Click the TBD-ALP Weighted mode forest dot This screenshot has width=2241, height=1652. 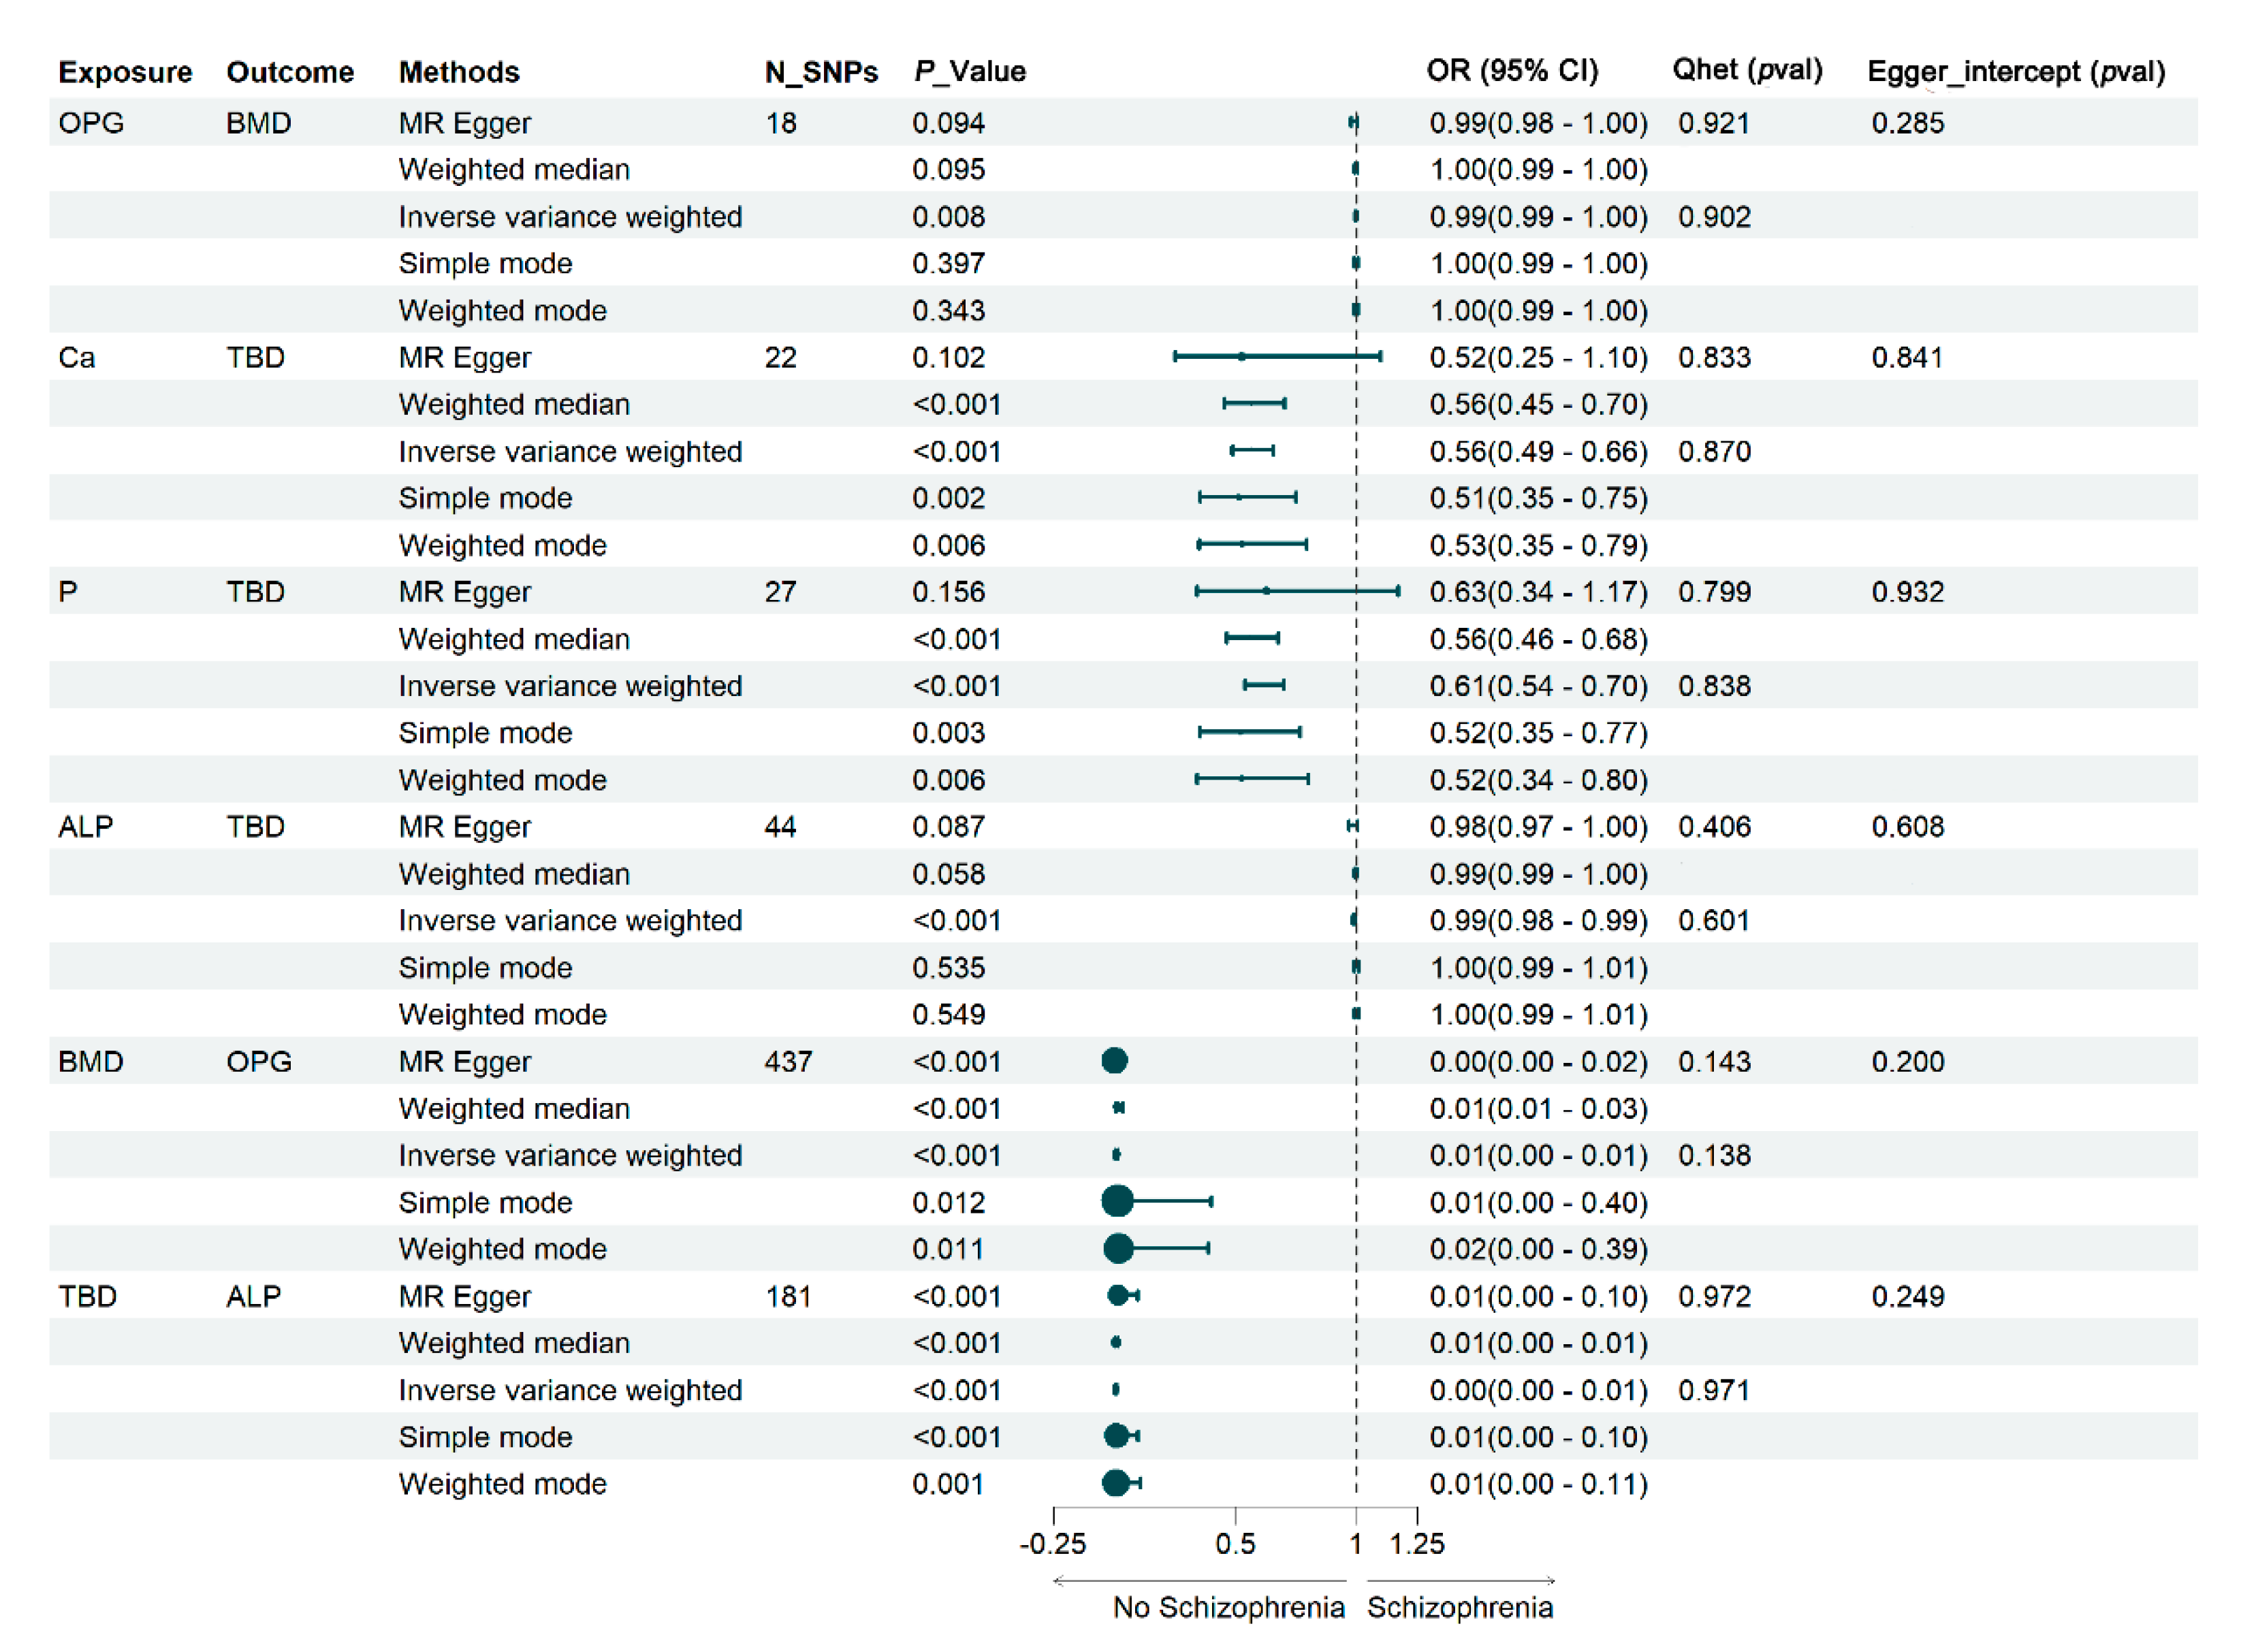tap(1116, 1483)
